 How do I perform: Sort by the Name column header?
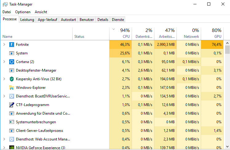(37, 34)
